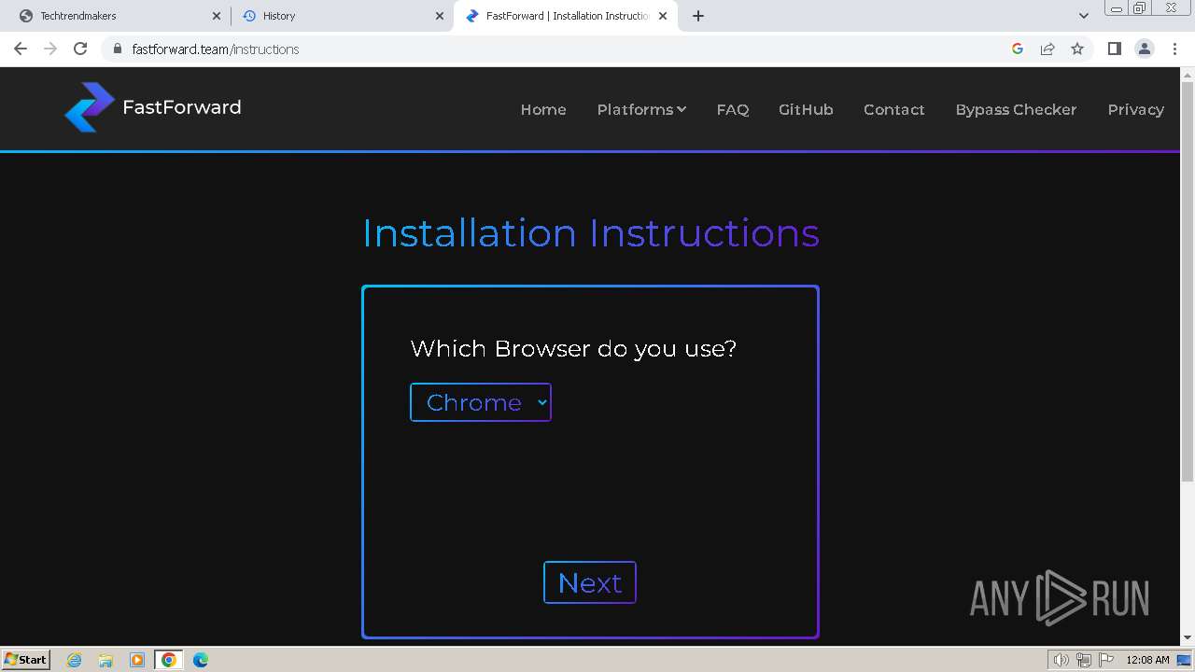1195x672 pixels.
Task: Open Media Player from the taskbar
Action: (137, 660)
